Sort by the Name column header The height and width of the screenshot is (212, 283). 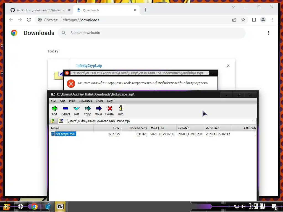click(72, 128)
